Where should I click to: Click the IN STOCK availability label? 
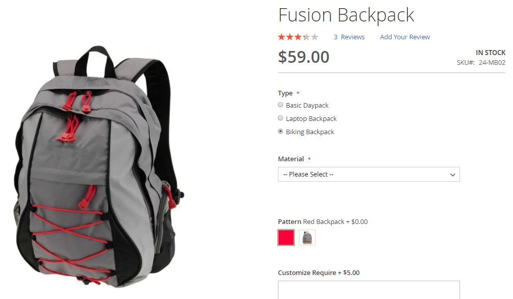point(491,53)
